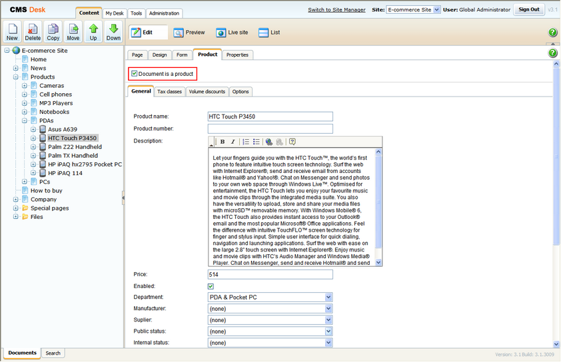Open the Tools tab
The height and width of the screenshot is (362, 561).
click(x=136, y=13)
